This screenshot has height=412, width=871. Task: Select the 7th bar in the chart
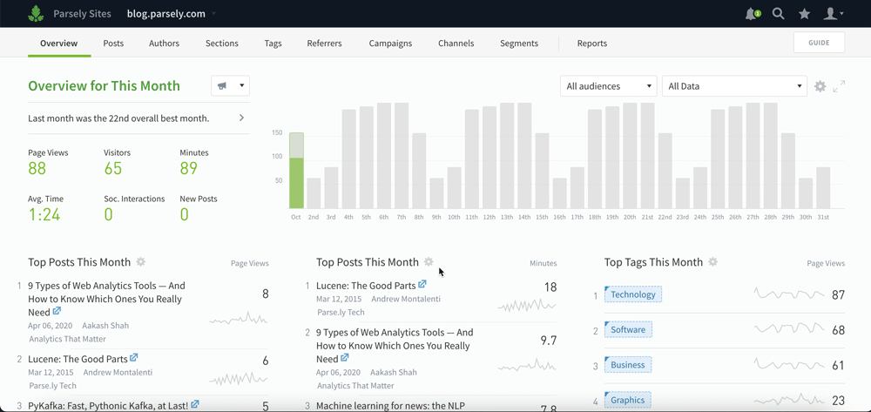pos(402,155)
